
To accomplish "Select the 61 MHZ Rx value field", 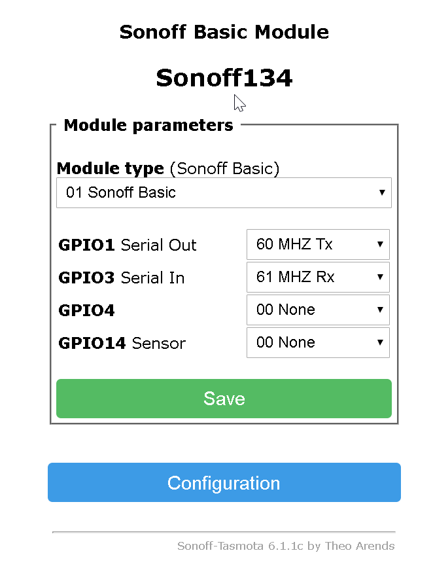I will tap(301, 277).
